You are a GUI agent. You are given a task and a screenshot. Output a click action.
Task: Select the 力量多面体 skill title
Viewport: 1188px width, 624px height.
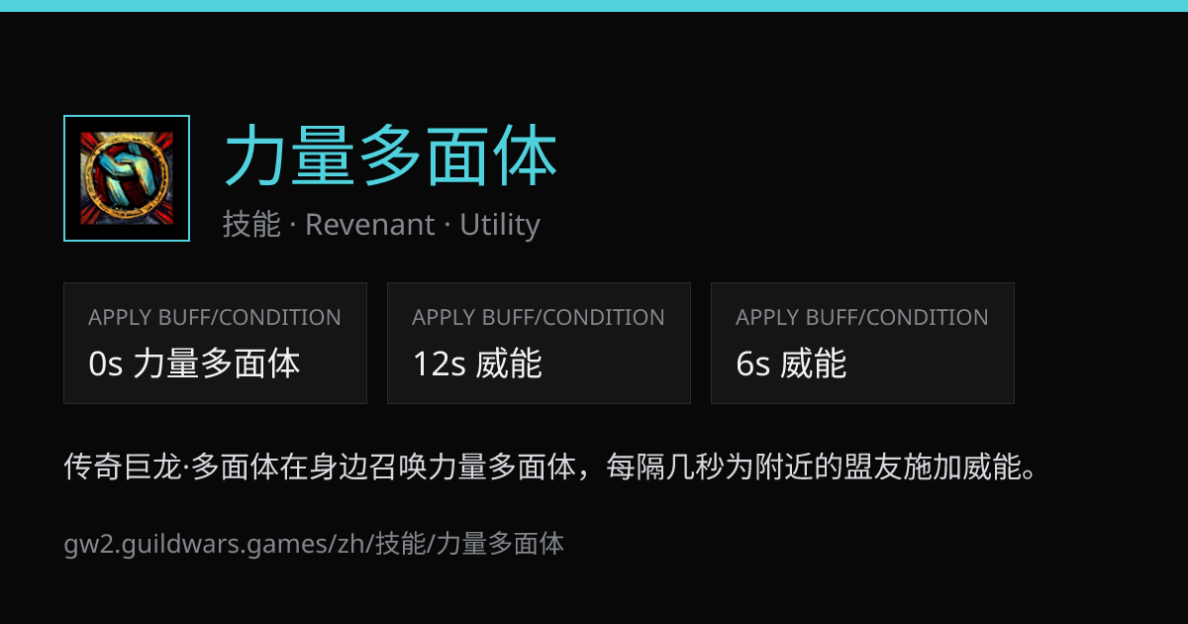[391, 156]
